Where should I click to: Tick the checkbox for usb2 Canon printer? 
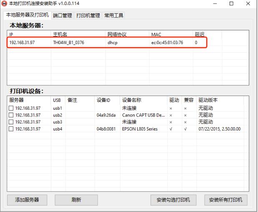point(11,115)
